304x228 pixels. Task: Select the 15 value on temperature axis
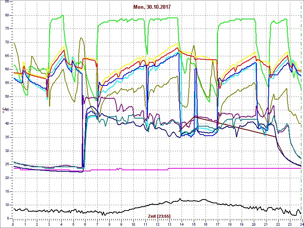pyautogui.click(x=7, y=192)
